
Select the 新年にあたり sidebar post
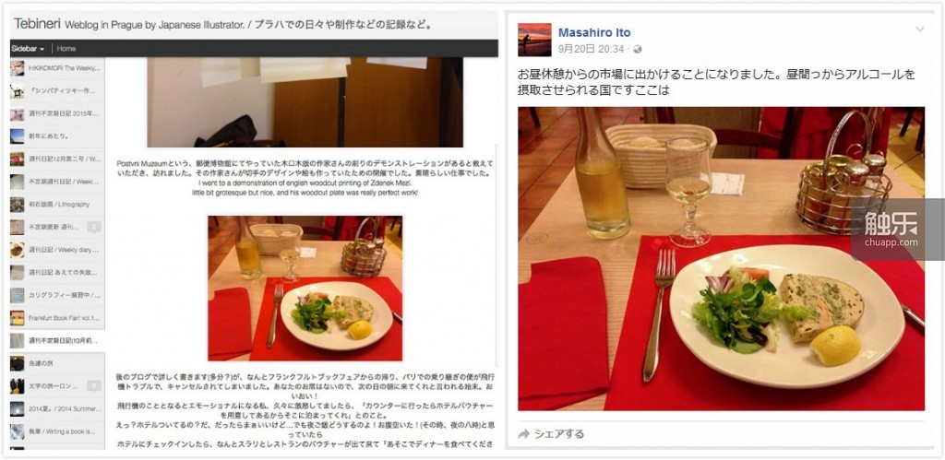(x=57, y=136)
